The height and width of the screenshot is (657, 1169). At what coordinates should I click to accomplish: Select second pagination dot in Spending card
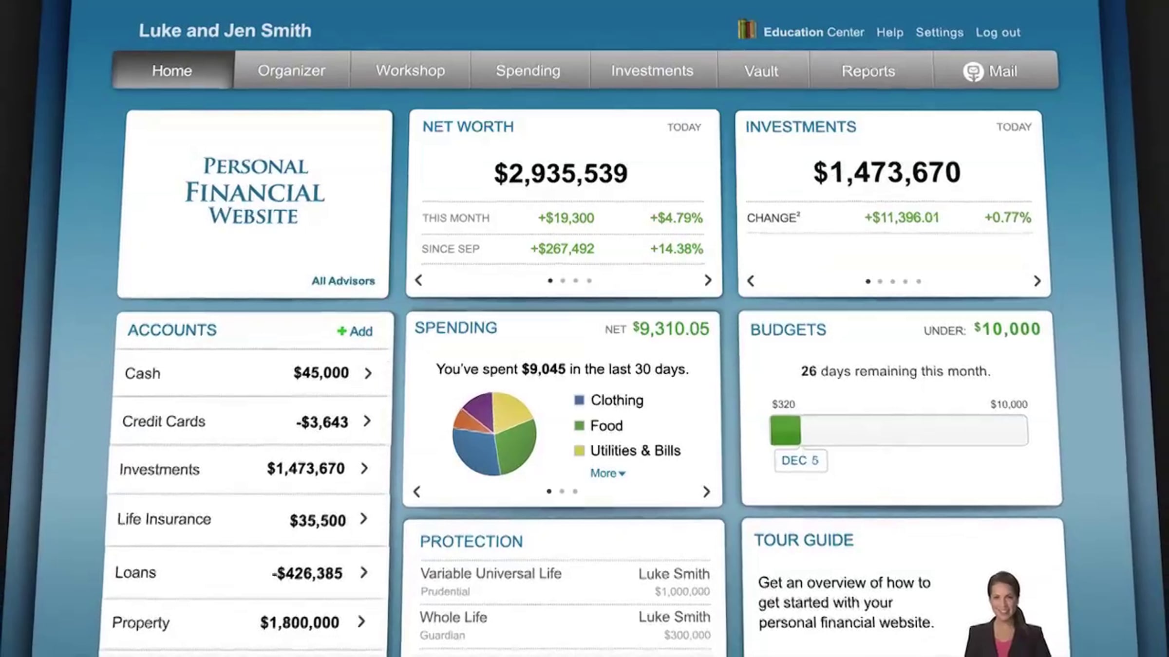pos(562,491)
